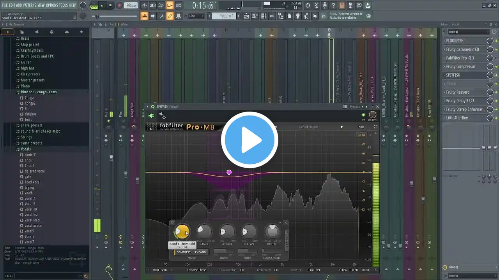The height and width of the screenshot is (280, 499).
Task: Pause playback with the pause button
Action: pyautogui.click(x=102, y=5)
